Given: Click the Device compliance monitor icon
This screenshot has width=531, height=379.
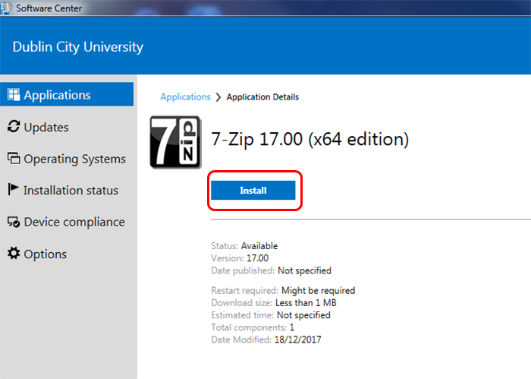Looking at the screenshot, I should [x=14, y=222].
